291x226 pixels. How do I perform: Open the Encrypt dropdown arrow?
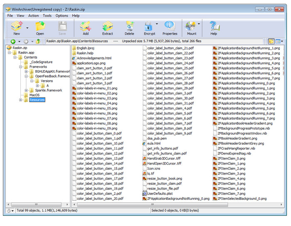(157, 24)
